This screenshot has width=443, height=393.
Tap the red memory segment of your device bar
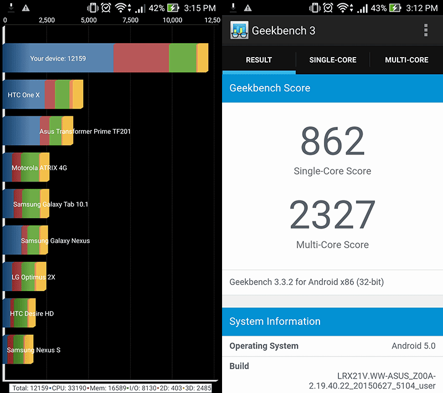tap(141, 58)
